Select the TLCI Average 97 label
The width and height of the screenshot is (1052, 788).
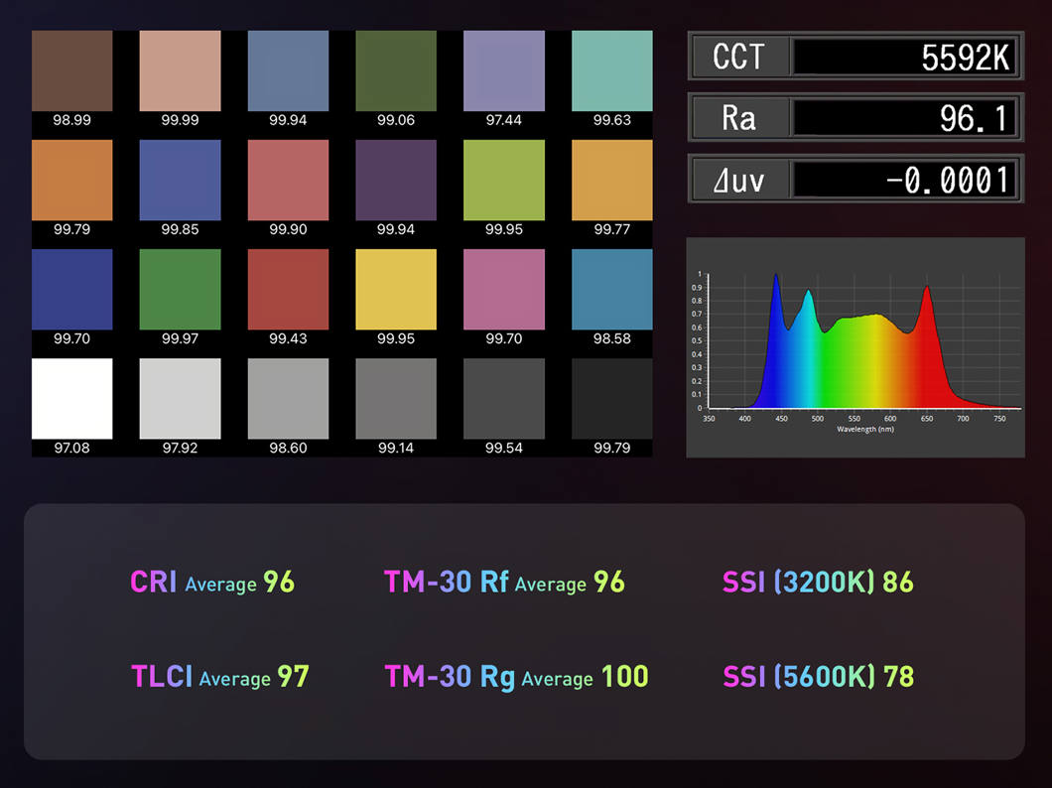[x=220, y=677]
